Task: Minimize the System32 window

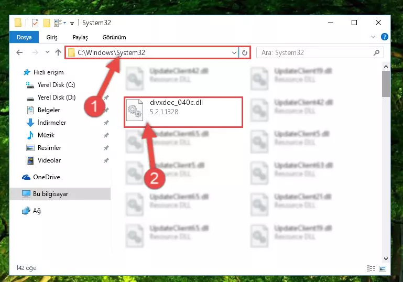Action: click(x=331, y=23)
